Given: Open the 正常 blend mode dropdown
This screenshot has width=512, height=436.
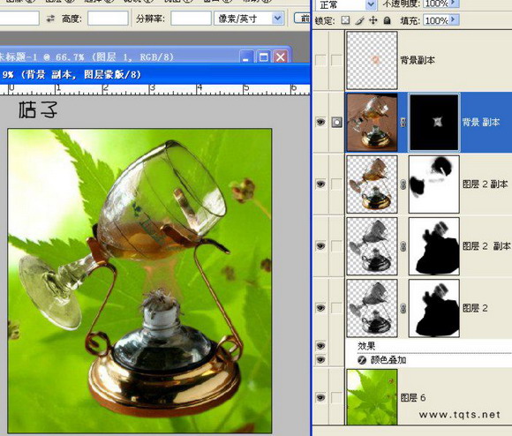Looking at the screenshot, I should (x=371, y=4).
